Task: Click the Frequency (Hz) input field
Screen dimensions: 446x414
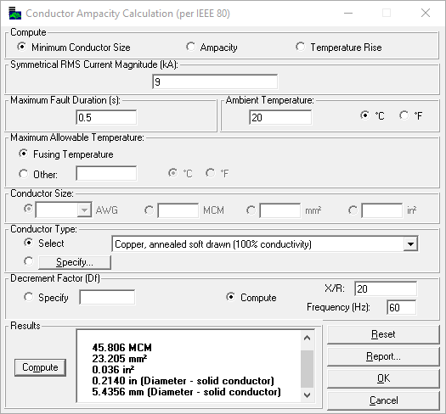Action: [x=401, y=307]
